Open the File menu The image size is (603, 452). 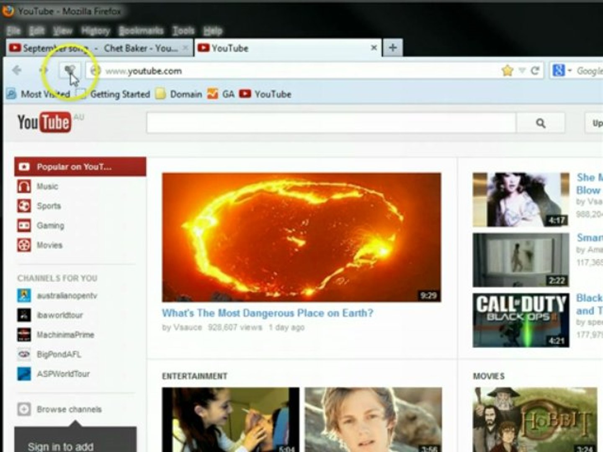pos(13,31)
